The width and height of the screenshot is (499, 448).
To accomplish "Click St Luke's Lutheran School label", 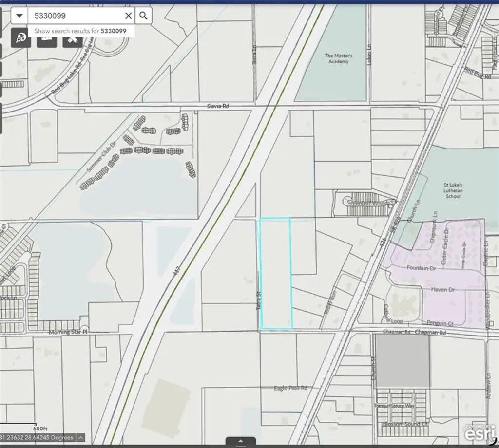I will tap(453, 190).
